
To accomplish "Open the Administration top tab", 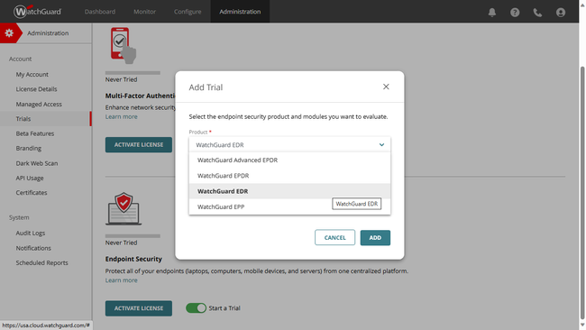I will pos(240,12).
